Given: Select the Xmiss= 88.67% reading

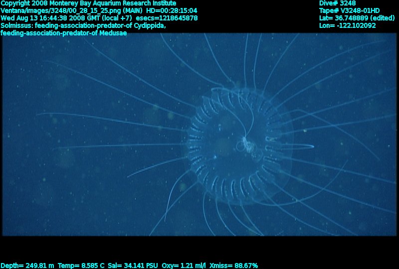Looking at the screenshot, I should click(x=233, y=266).
